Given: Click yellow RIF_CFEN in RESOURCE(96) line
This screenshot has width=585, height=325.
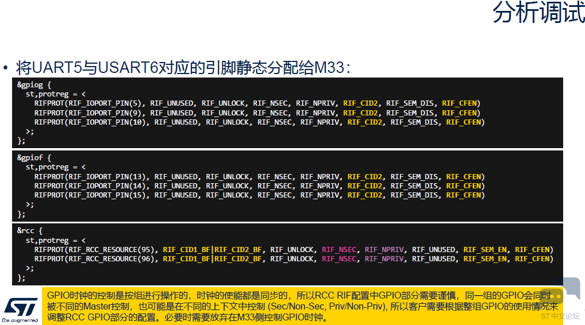Looking at the screenshot, I should (x=532, y=259).
